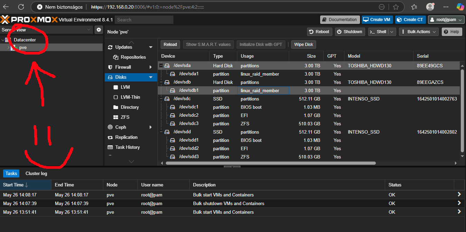Image resolution: width=466 pixels, height=232 pixels.
Task: Expand the Ceph submenu arrow
Action: [x=151, y=127]
